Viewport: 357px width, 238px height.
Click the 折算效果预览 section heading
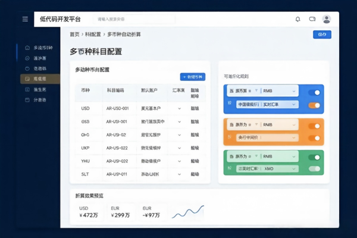click(89, 196)
